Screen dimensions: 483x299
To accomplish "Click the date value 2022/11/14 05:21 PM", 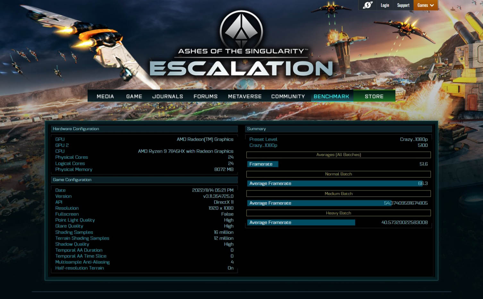I will click(213, 190).
